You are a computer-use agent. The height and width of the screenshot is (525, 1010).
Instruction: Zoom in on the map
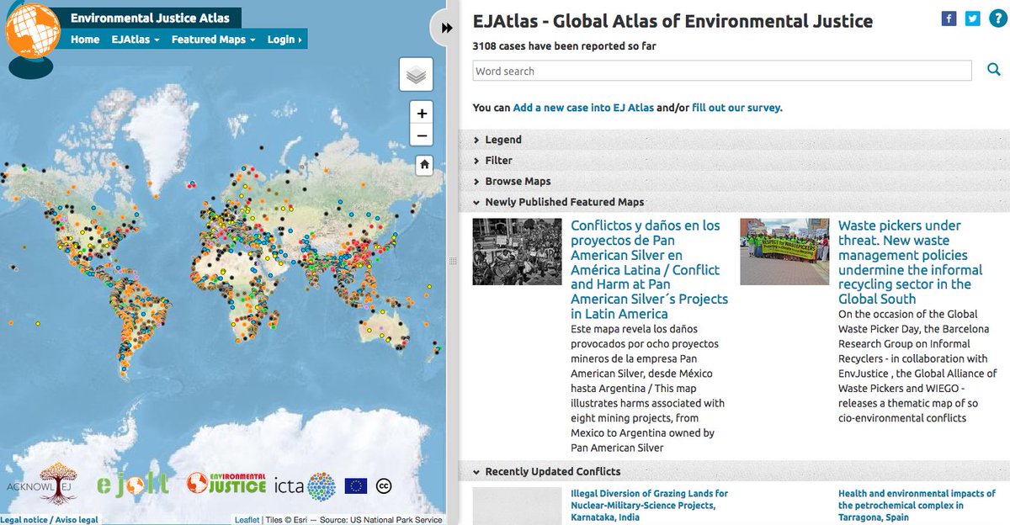click(x=422, y=113)
